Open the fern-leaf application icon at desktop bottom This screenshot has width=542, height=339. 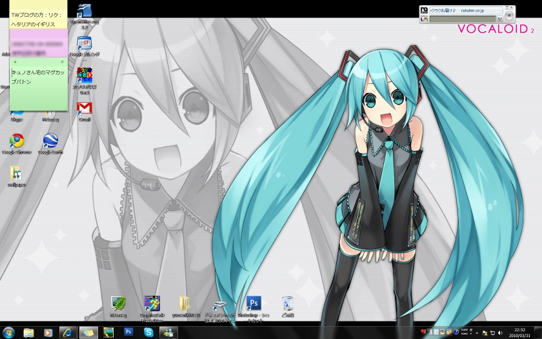(x=118, y=306)
